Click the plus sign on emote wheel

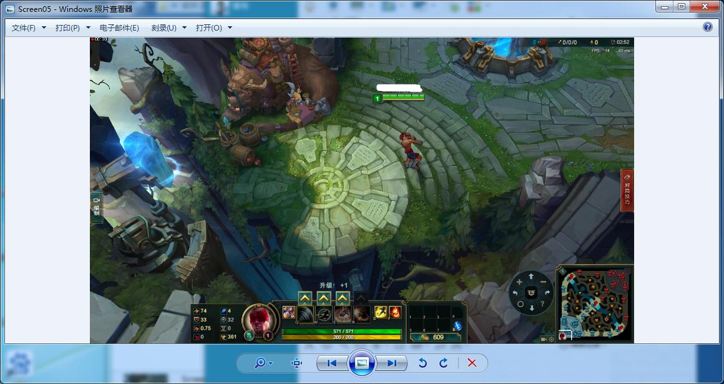point(519,282)
